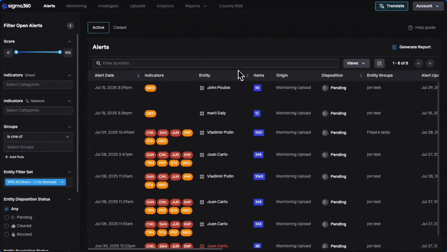This screenshot has width=447, height=252.
Task: Click the Generate Report button
Action: (411, 47)
